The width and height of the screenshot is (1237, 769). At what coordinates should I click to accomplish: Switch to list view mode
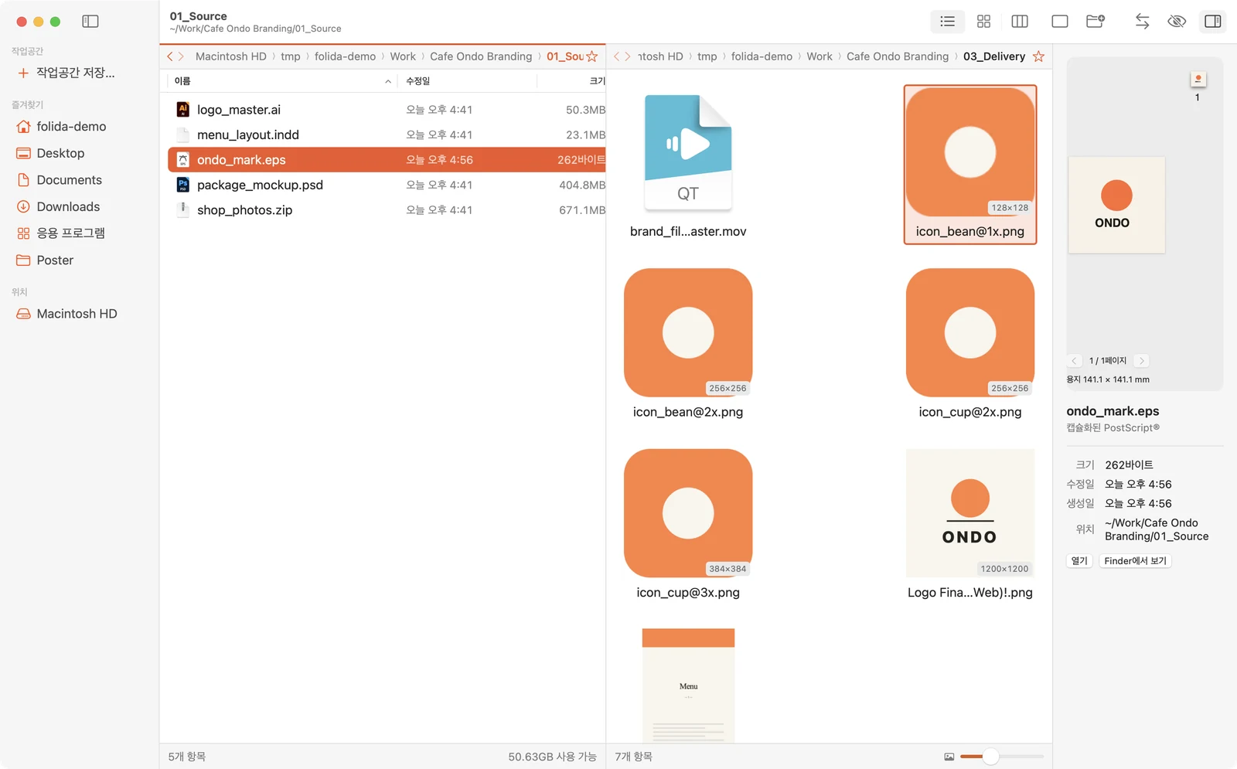(x=947, y=22)
